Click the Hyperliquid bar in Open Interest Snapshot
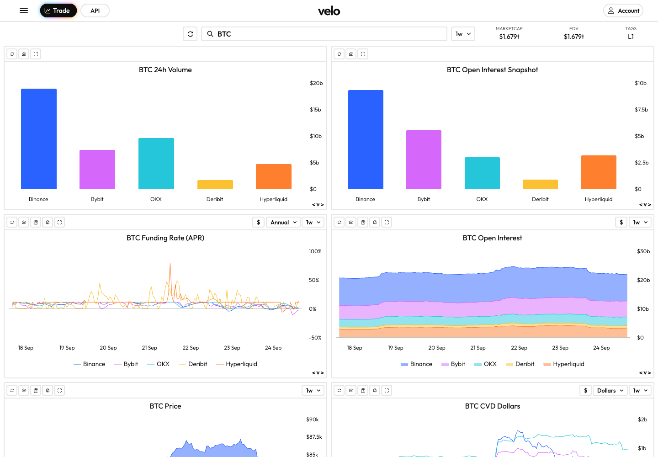Screen dimensions: 658x457 (x=599, y=172)
